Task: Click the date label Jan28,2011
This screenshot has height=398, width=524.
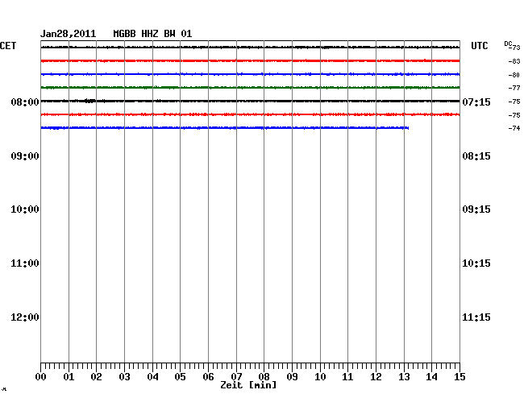Action: pos(69,34)
